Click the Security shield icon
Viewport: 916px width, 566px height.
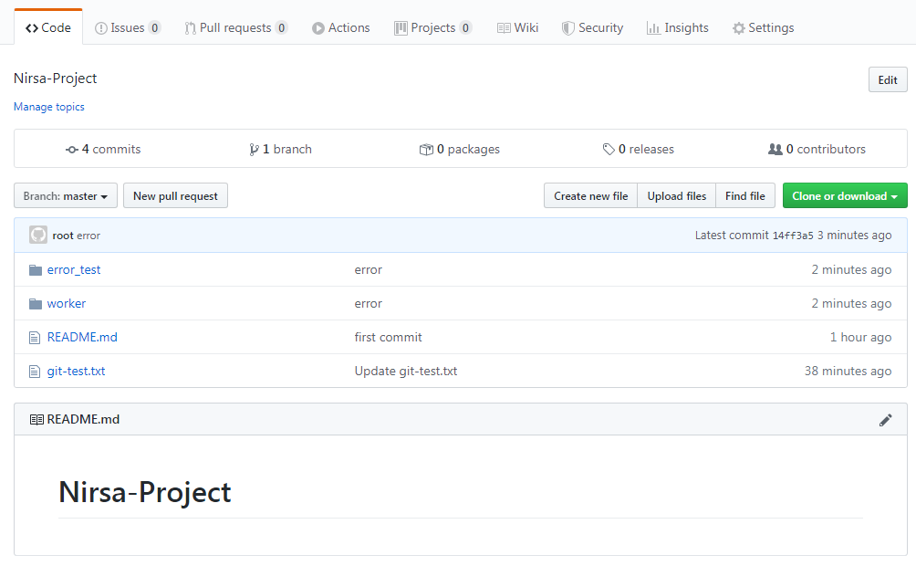(567, 28)
